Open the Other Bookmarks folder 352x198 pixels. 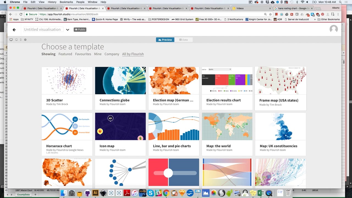(328, 20)
